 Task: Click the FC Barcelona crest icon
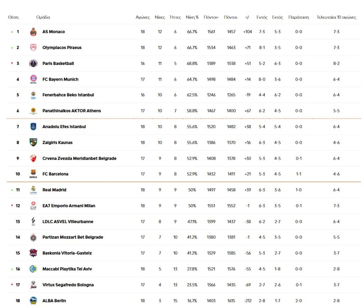pos(33,174)
